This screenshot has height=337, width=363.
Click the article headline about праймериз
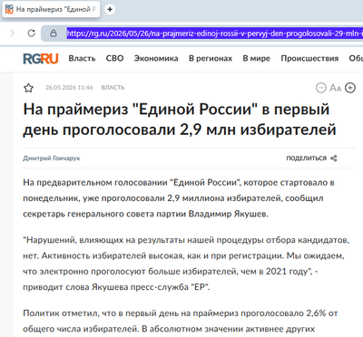(180, 120)
